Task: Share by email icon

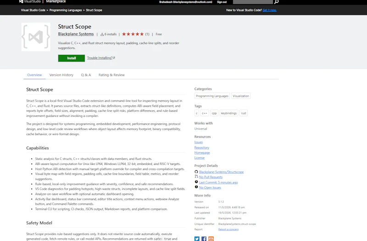Action: 211,239
